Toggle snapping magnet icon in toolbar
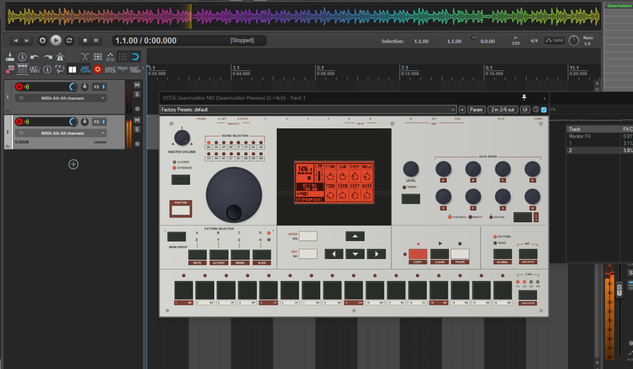Image resolution: width=633 pixels, height=369 pixels. point(135,57)
